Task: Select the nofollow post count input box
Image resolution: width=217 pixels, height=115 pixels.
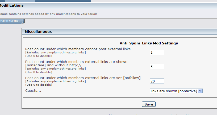Action: click(157, 81)
